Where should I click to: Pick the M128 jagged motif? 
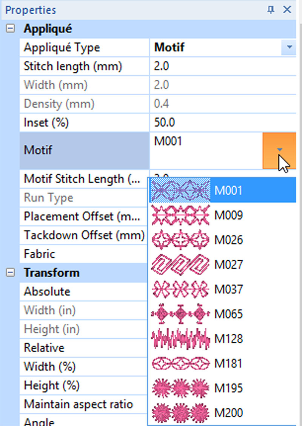[x=222, y=339]
